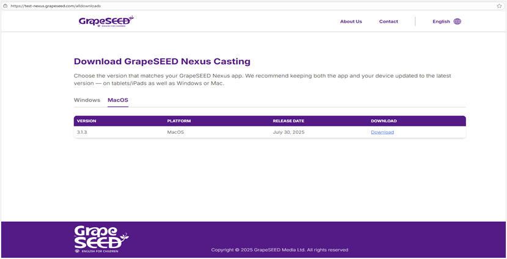The width and height of the screenshot is (507, 259).
Task: Click the DOWNLOAD column header
Action: pos(384,121)
